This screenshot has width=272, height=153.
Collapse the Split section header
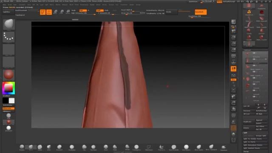pos(245,133)
